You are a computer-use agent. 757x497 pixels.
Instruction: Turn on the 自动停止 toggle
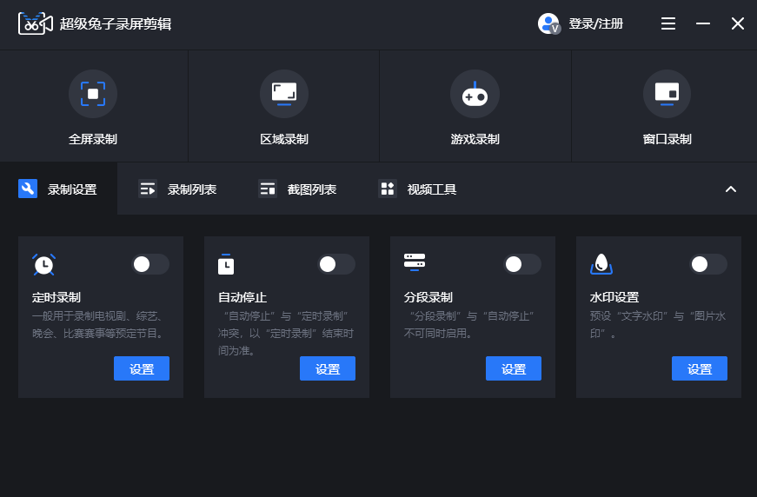coord(335,264)
